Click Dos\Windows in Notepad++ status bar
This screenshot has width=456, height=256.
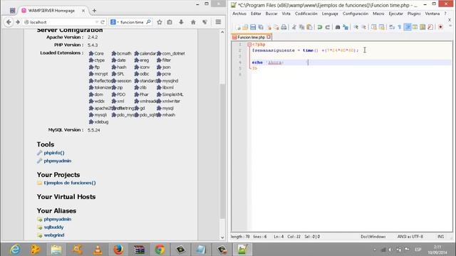tap(373, 237)
